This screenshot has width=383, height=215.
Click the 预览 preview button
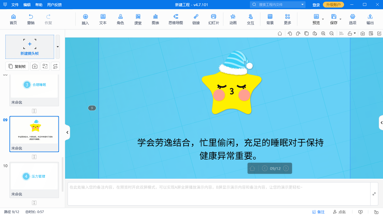[x=316, y=19]
